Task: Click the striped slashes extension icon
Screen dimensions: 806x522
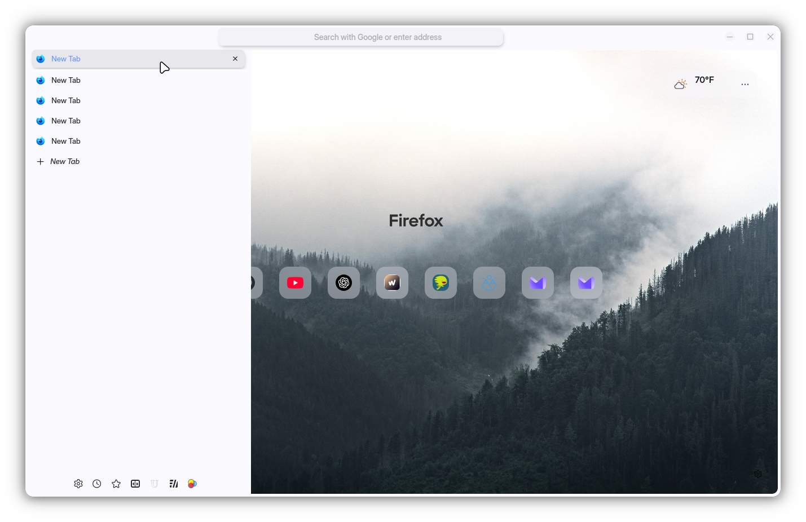Action: pyautogui.click(x=174, y=484)
